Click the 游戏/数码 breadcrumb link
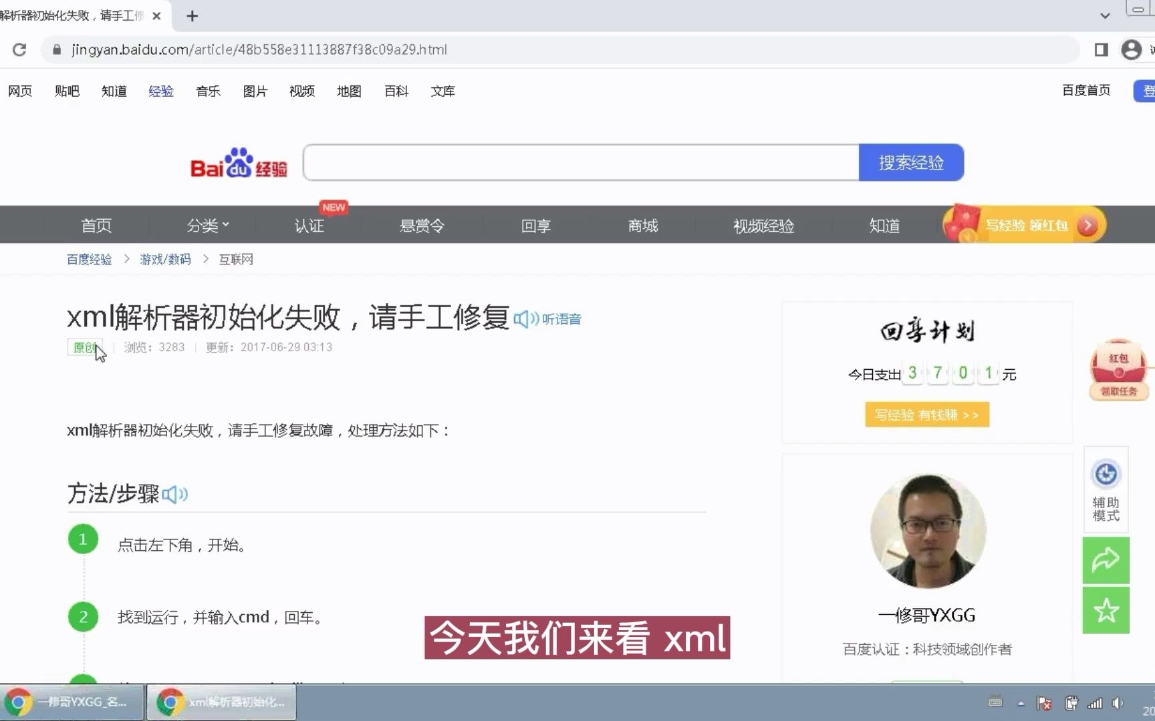The height and width of the screenshot is (721, 1155). pos(165,259)
